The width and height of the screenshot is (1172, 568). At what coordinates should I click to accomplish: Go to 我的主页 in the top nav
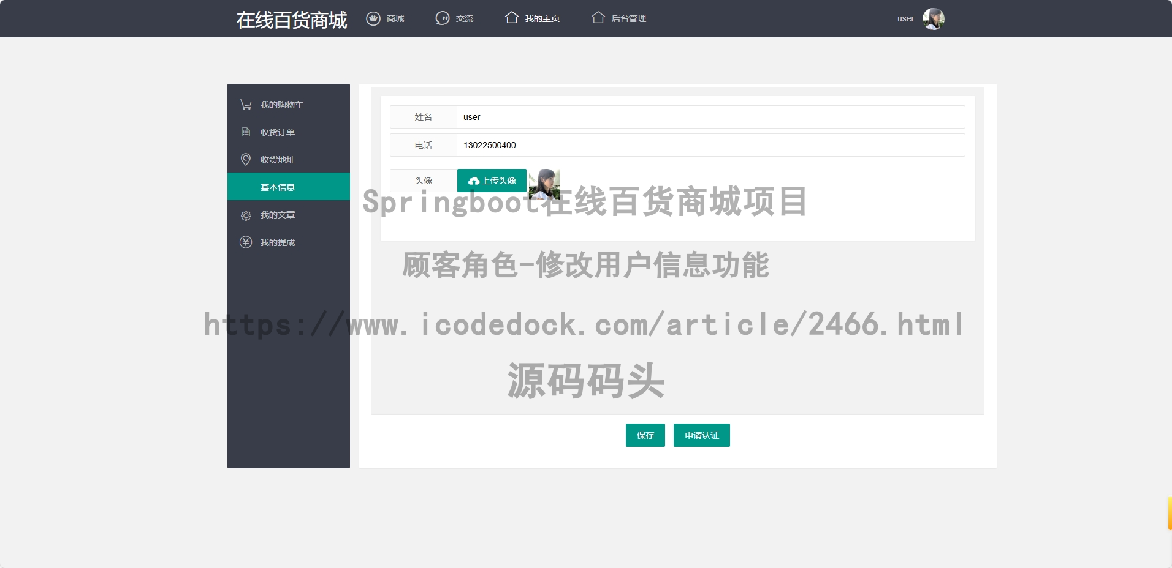[x=542, y=18]
